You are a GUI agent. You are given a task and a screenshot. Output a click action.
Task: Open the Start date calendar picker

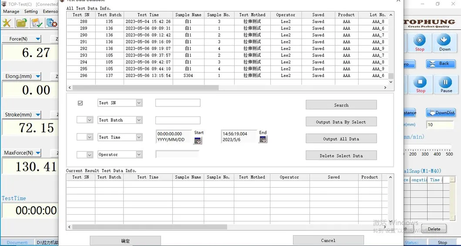[x=198, y=140]
